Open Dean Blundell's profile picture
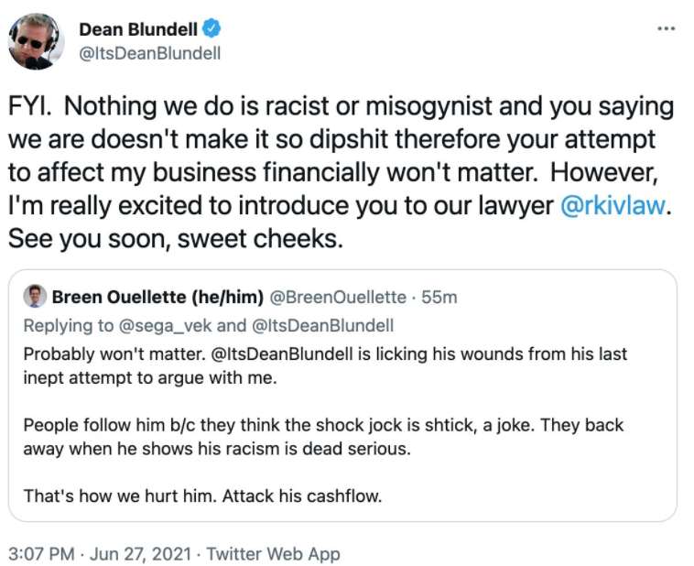Image resolution: width=694 pixels, height=566 pixels. coord(36,41)
